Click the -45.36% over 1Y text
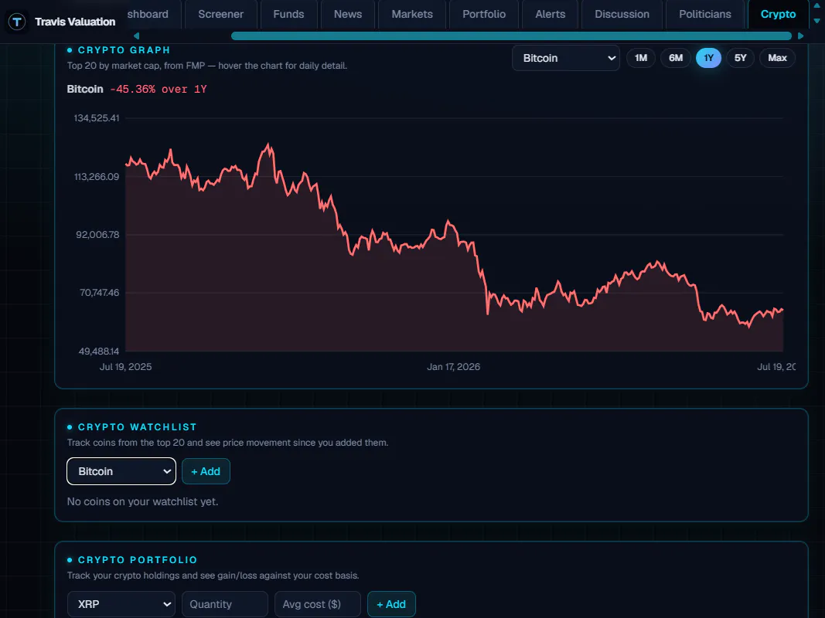 pyautogui.click(x=159, y=90)
